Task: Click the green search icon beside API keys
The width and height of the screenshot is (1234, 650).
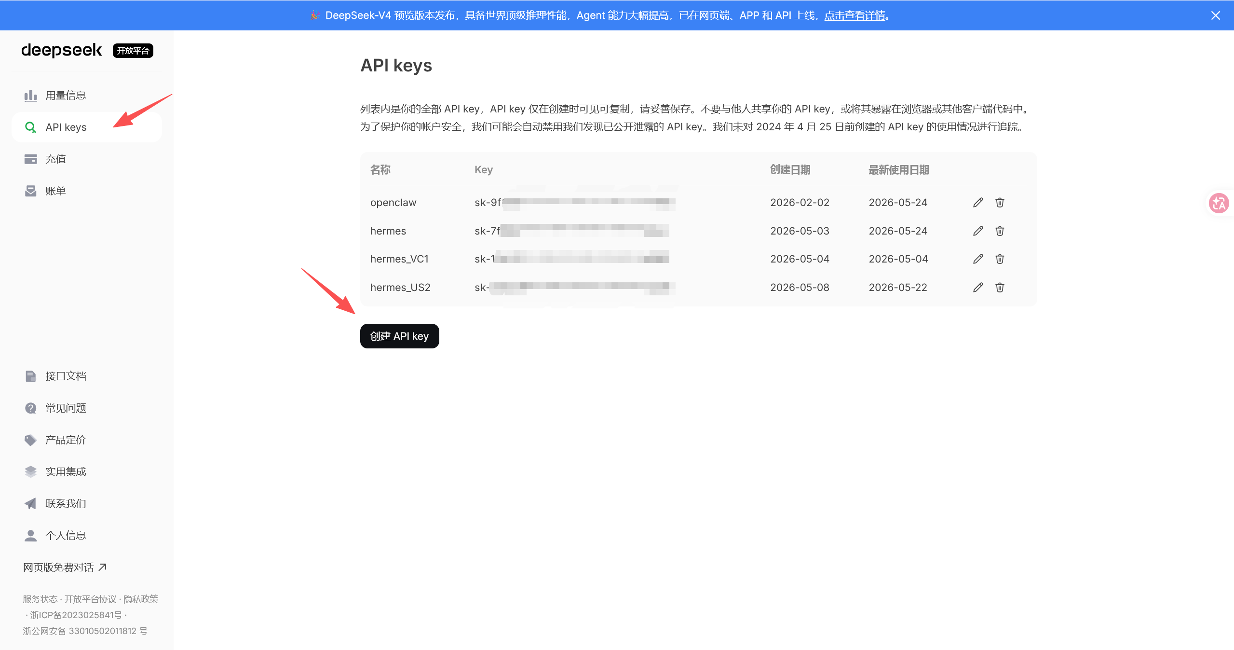Action: [30, 127]
